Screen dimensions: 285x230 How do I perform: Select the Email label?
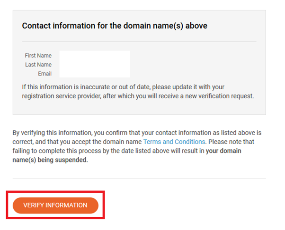tap(45, 74)
